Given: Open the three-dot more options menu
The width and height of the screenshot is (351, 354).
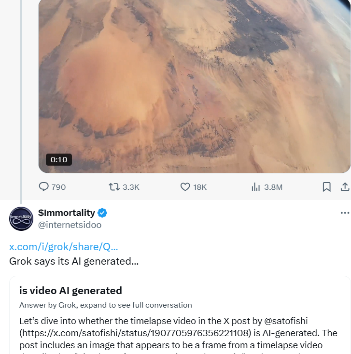Looking at the screenshot, I should pos(345,213).
